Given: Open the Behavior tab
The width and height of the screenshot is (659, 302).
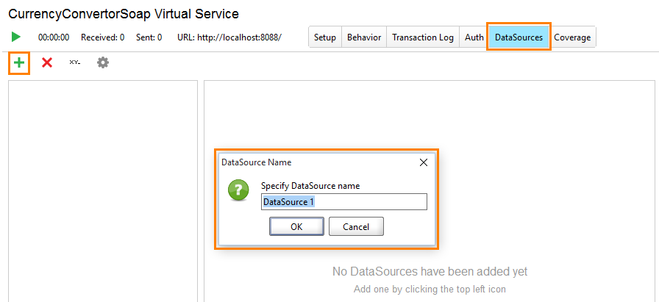Looking at the screenshot, I should pyautogui.click(x=364, y=37).
